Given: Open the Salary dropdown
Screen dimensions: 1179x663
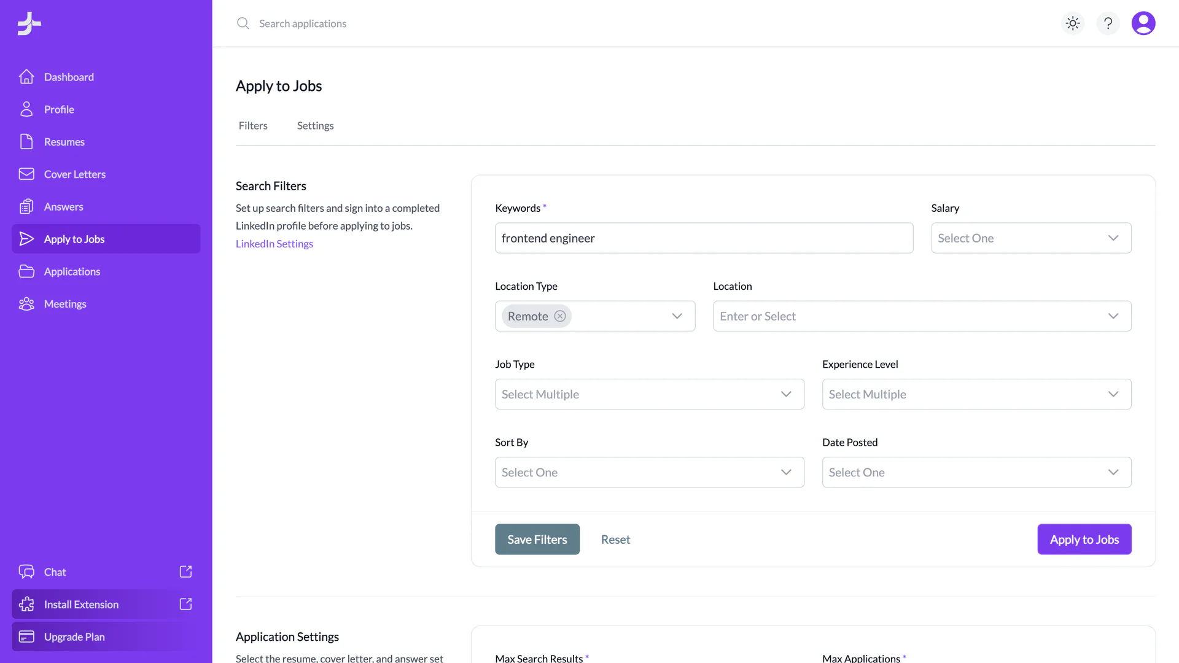Looking at the screenshot, I should 1031,238.
